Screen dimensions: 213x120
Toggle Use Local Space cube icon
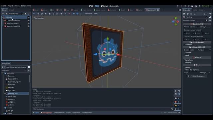point(61,14)
